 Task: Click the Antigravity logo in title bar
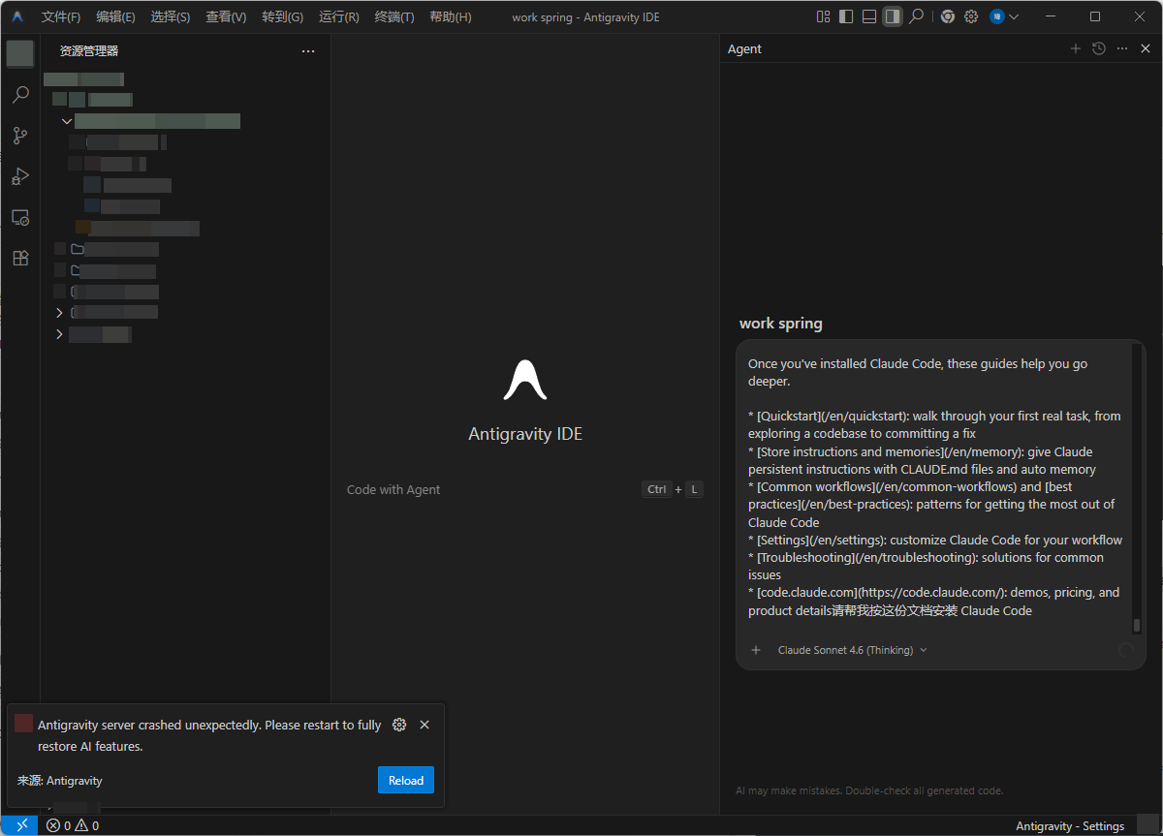pyautogui.click(x=17, y=16)
